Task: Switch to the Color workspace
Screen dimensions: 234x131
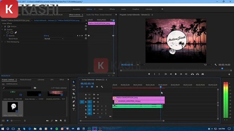Action: 101,9
